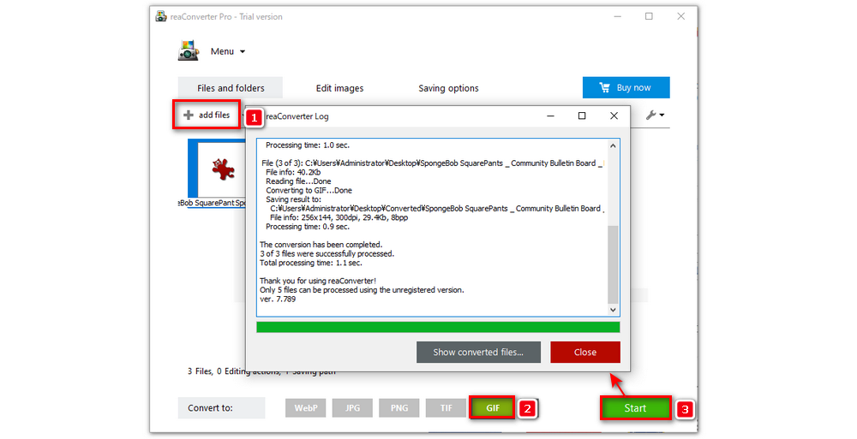Screen dimensions: 857x439
Task: Pick JPG as the conversion format
Action: [353, 408]
